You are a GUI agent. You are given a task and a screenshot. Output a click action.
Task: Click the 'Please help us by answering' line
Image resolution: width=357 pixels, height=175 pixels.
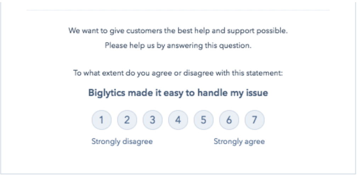pos(178,46)
